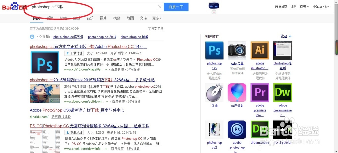The height and width of the screenshot is (153, 338).
Task: Click Adobe Illustrator Ai icon
Action: coord(260,50)
